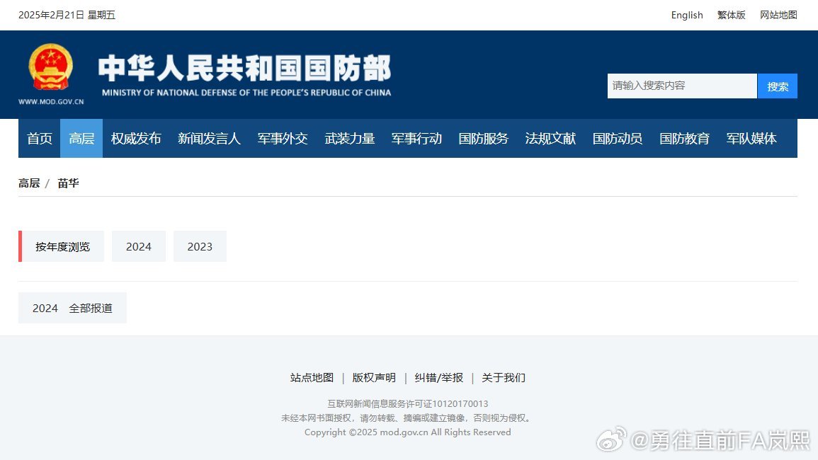Screen dimensions: 818x460
Task: Open the 权威发布 menu item
Action: click(x=136, y=139)
